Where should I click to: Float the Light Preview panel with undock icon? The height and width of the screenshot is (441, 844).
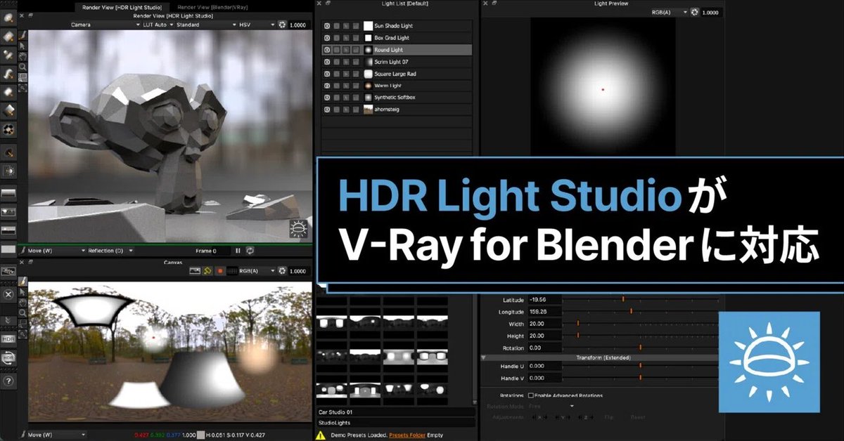click(494, 4)
